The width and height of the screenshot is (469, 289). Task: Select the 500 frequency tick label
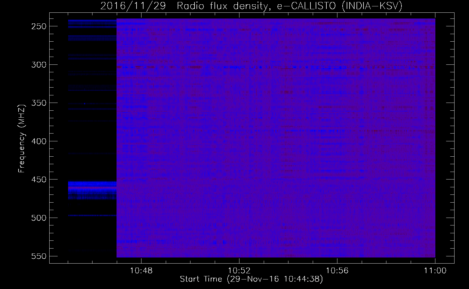(39, 218)
